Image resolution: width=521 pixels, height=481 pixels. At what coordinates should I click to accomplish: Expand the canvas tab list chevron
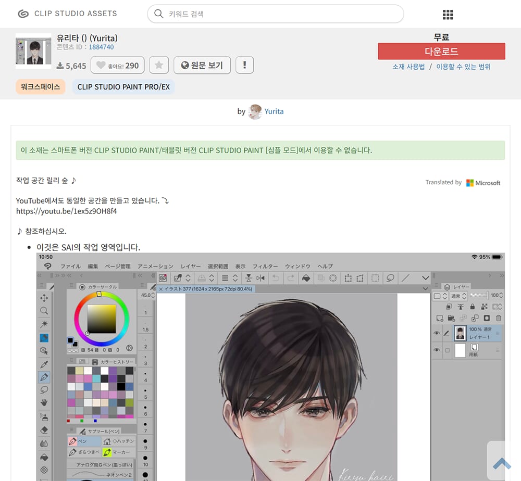tap(426, 289)
